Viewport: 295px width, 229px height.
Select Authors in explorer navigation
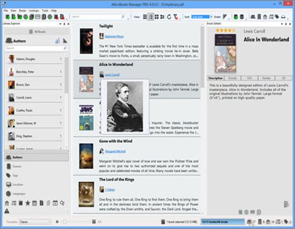36,157
